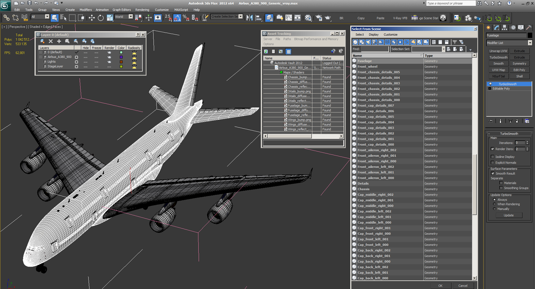Viewport: 535px width, 289px height.
Task: Expand Airbus_A380_900 layer in Layer dialog
Action: 40,57
